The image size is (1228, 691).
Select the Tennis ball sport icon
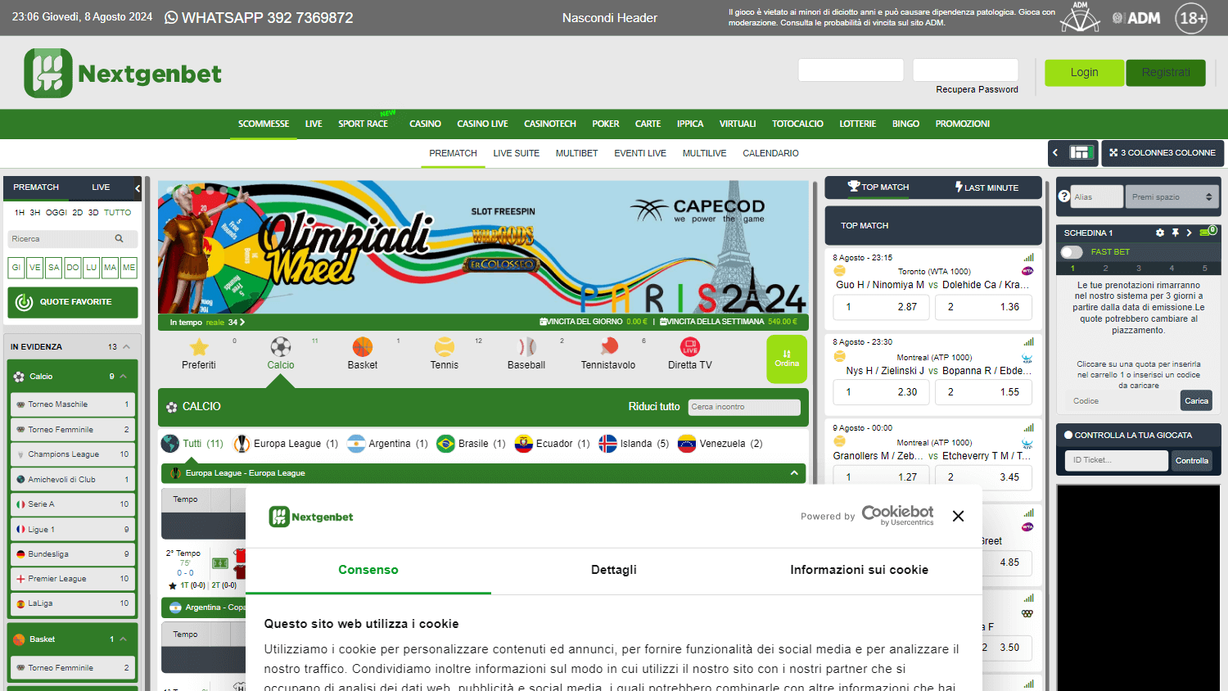pyautogui.click(x=445, y=346)
